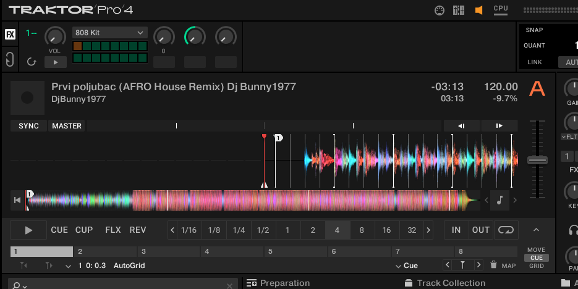Select loop size 1/2
This screenshot has width=578, height=289.
[x=263, y=230]
